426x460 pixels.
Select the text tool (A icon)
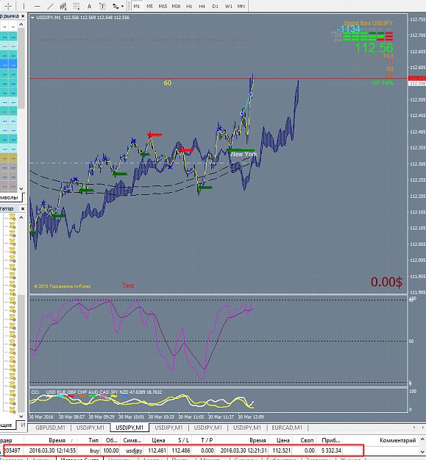pyautogui.click(x=90, y=6)
